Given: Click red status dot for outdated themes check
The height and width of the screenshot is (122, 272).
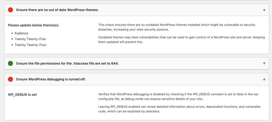Looking at the screenshot, I should [11, 10].
